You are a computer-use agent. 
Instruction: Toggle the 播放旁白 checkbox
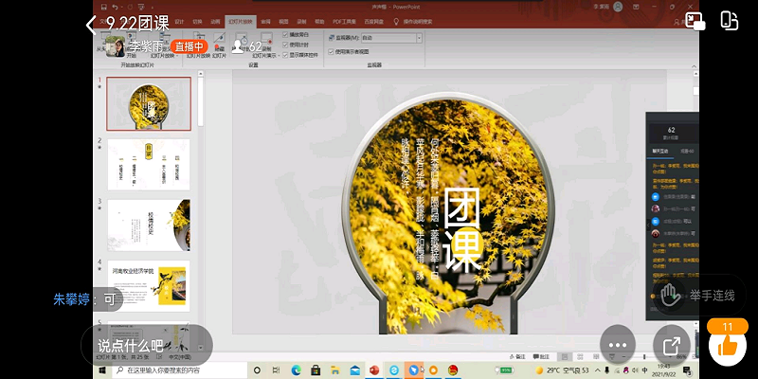(286, 34)
